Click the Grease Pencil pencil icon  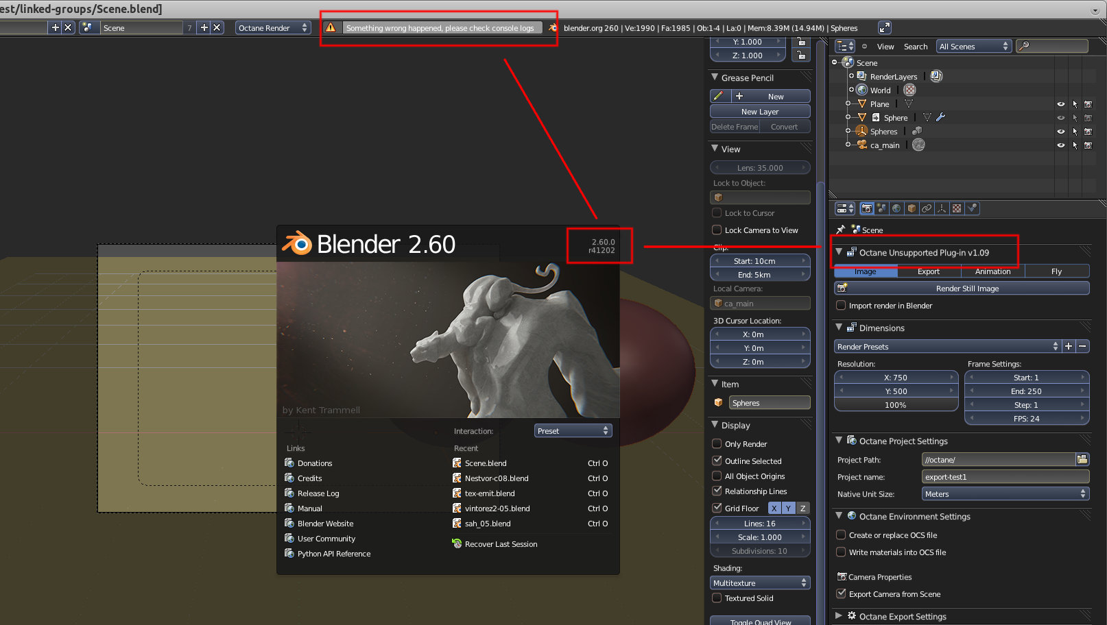[x=719, y=96]
